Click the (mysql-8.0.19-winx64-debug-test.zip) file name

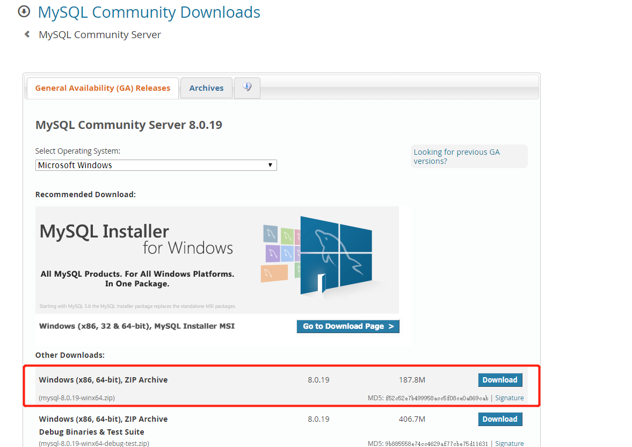click(x=94, y=443)
